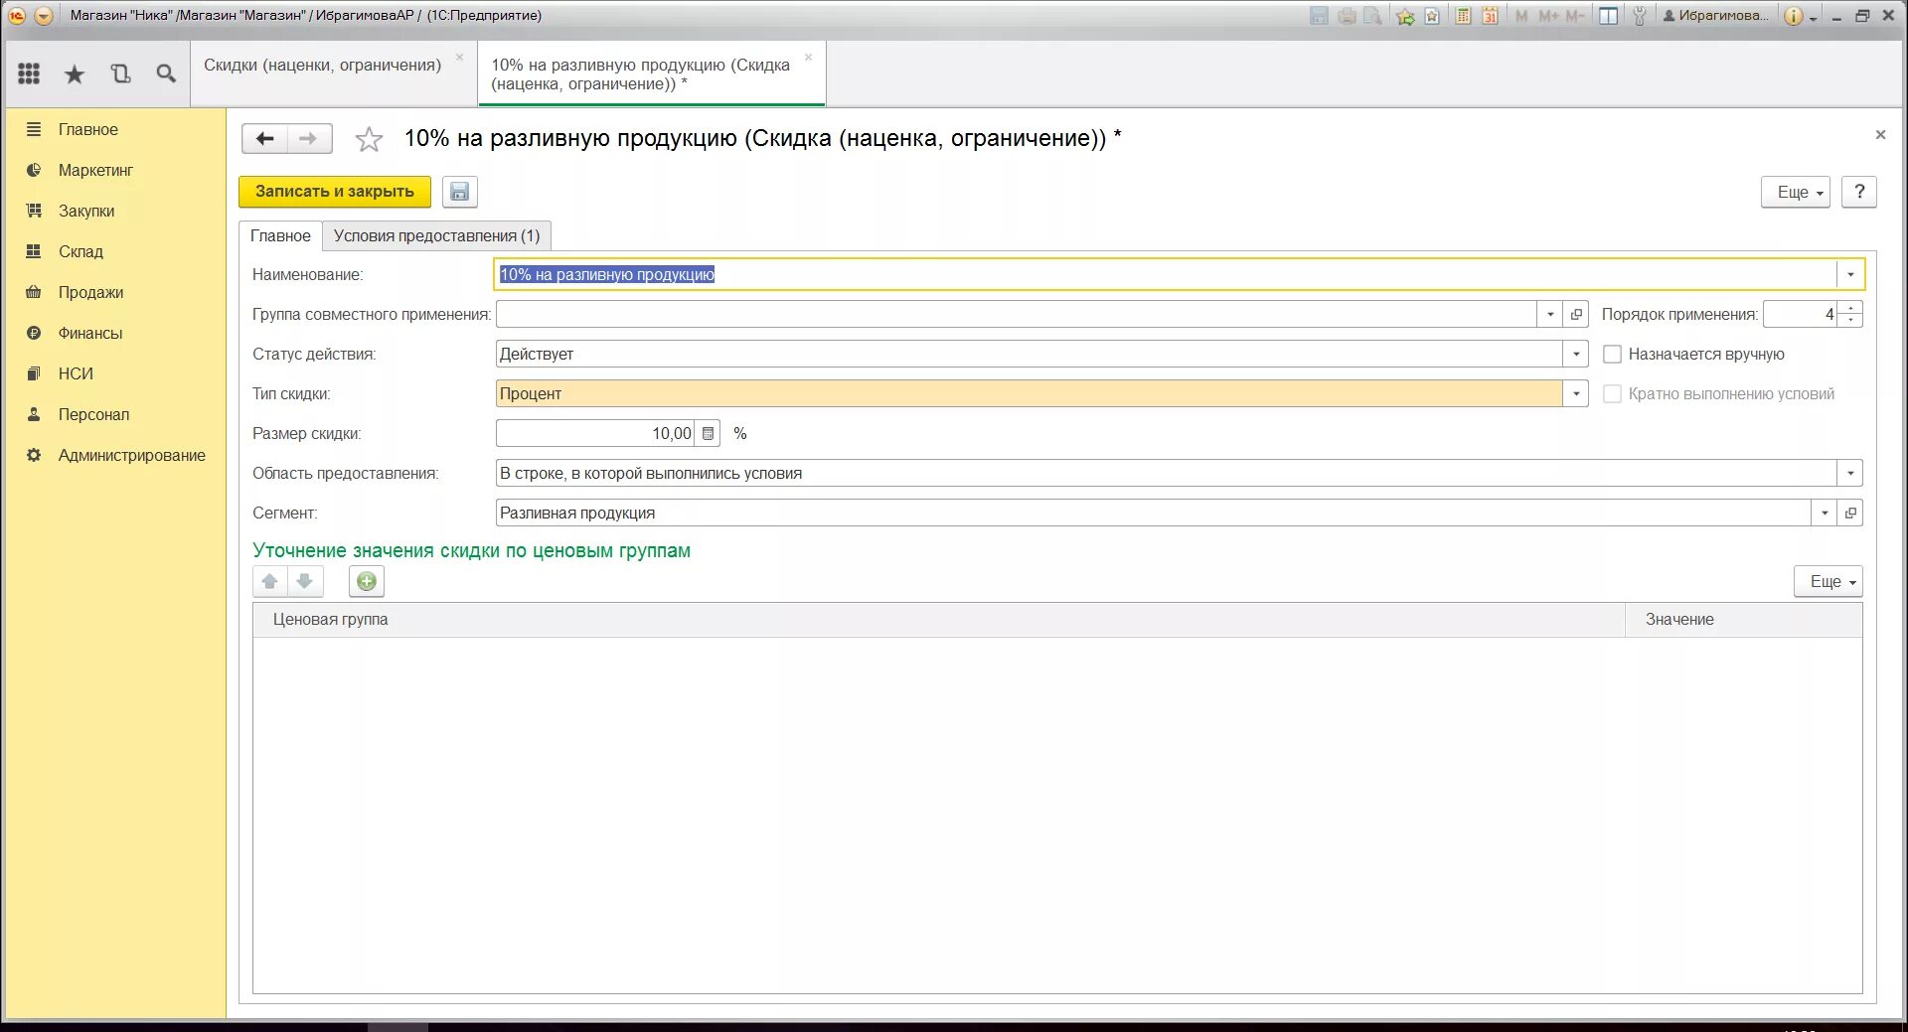Expand the Область предоставления dropdown

1850,473
